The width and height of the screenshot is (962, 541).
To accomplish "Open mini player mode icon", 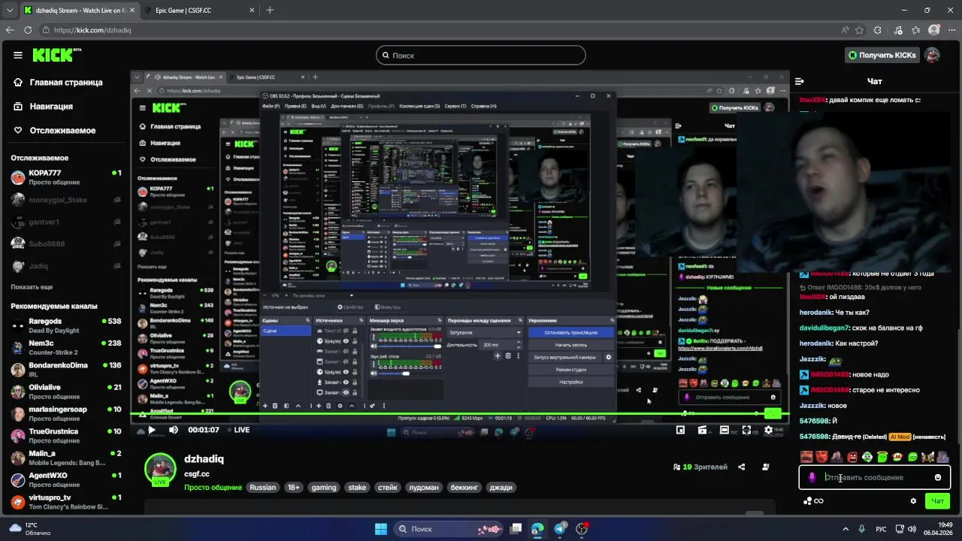I will [680, 430].
